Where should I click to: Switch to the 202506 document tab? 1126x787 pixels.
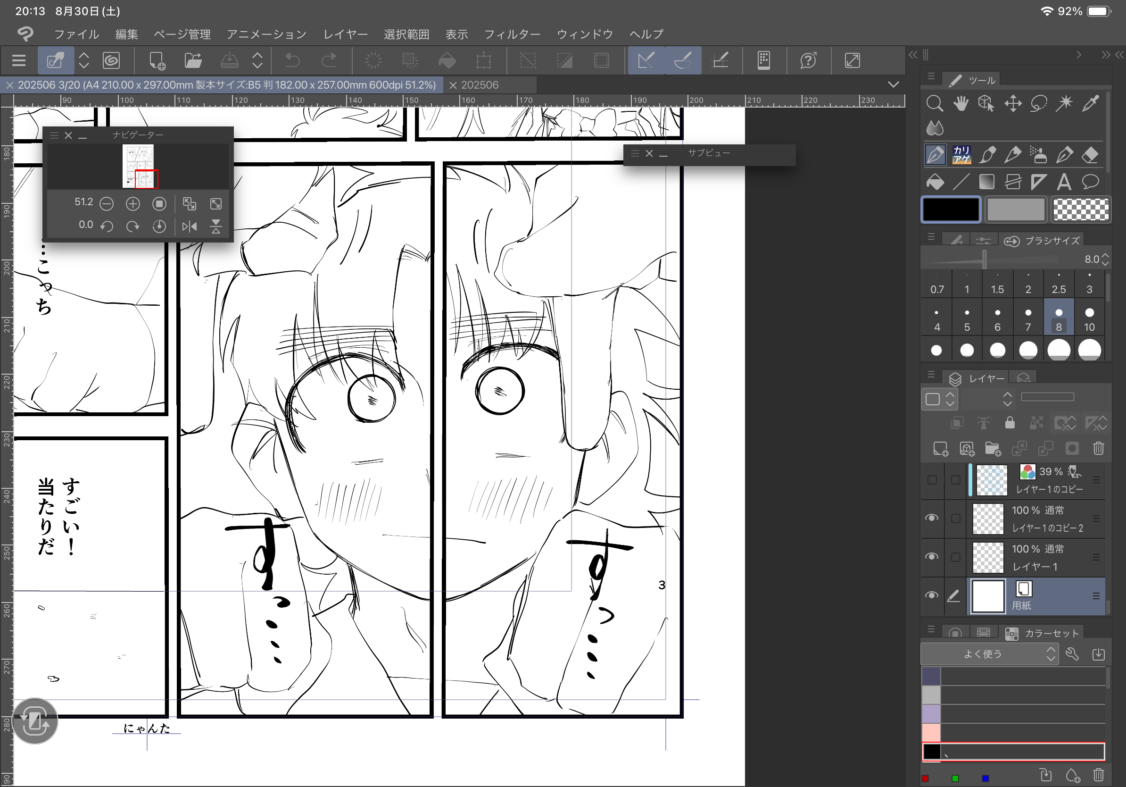tap(479, 85)
